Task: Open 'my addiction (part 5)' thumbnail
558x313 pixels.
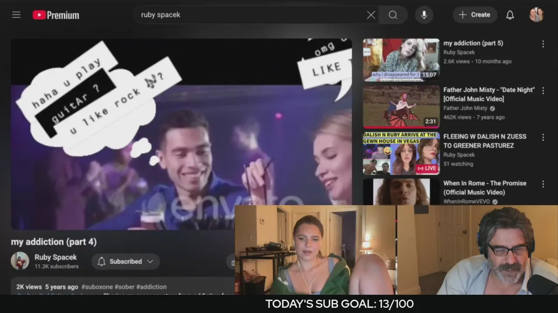Action: (x=401, y=60)
